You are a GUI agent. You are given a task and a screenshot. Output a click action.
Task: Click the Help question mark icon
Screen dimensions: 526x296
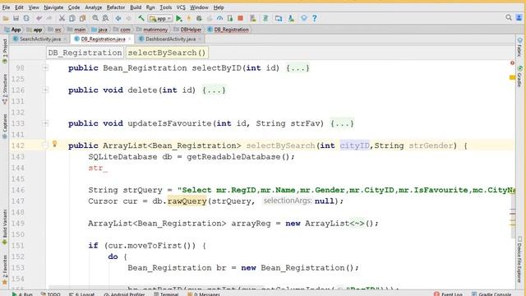pos(314,18)
